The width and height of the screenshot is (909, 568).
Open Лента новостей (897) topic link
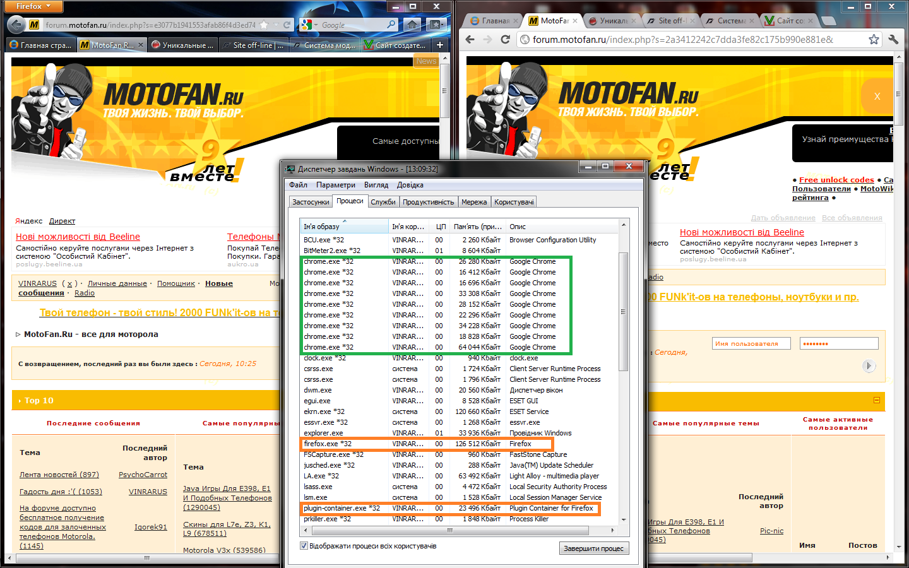[59, 475]
